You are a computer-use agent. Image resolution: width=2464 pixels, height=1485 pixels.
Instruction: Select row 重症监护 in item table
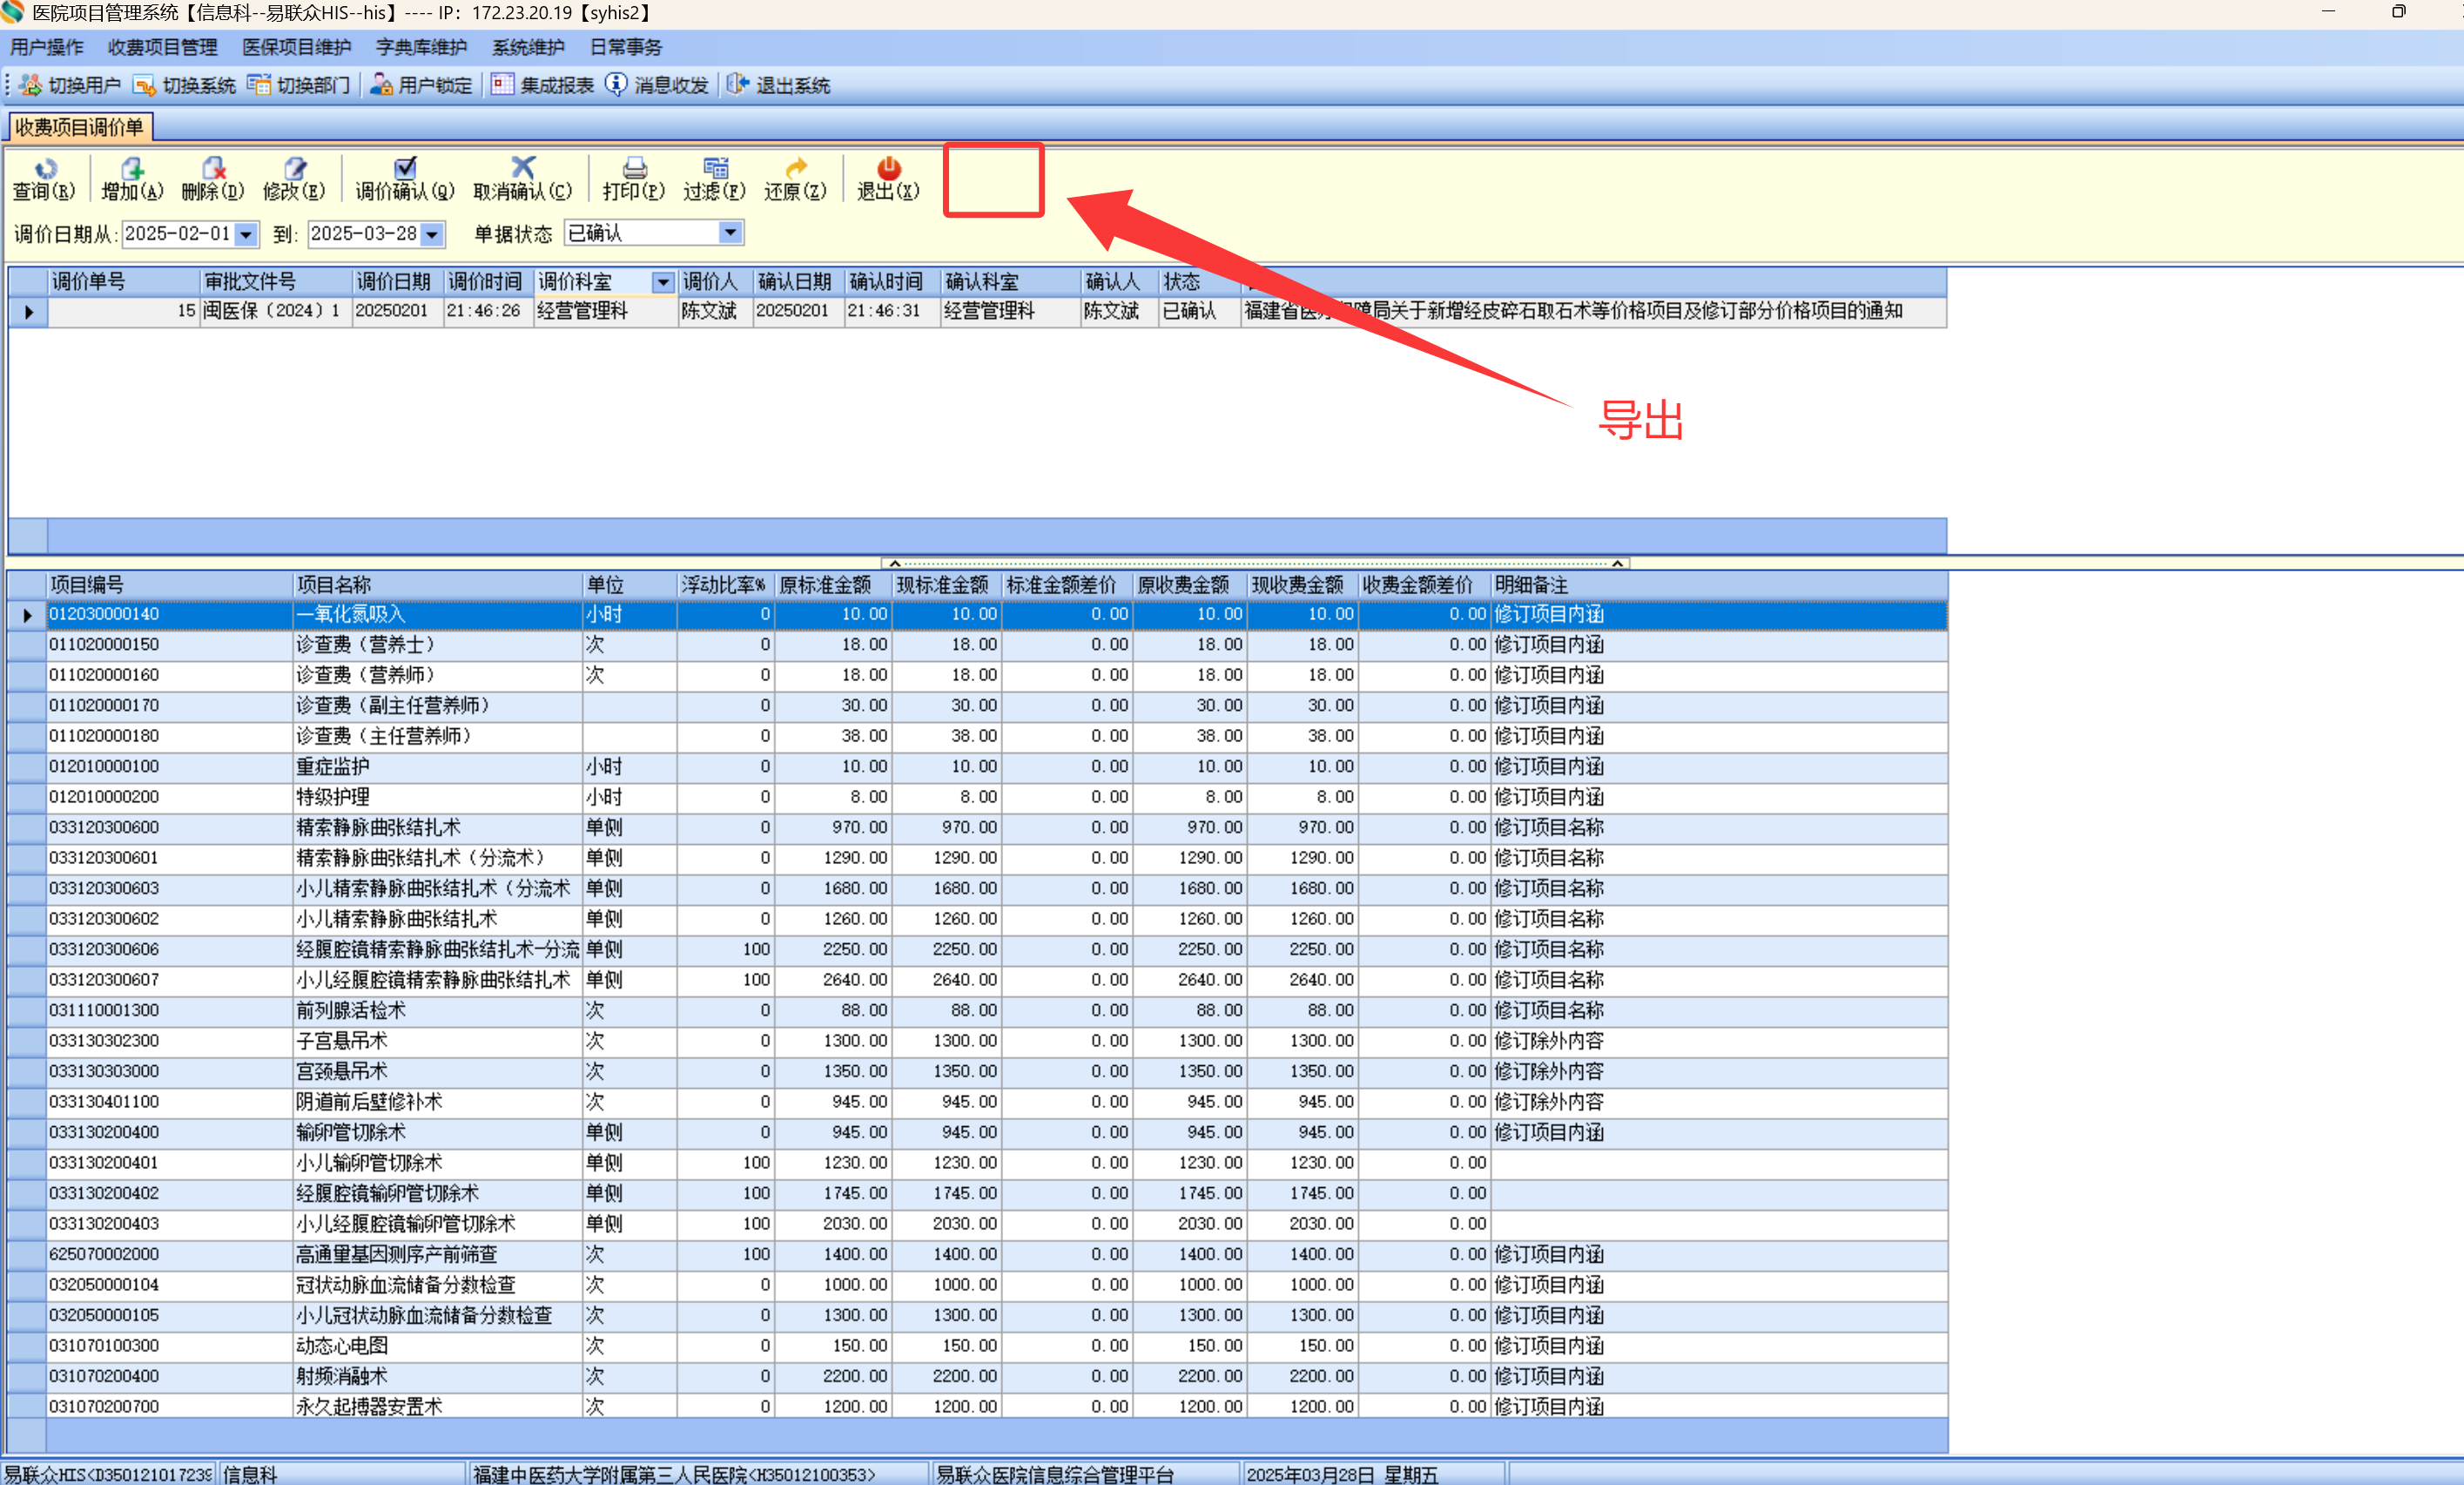pyautogui.click(x=333, y=767)
